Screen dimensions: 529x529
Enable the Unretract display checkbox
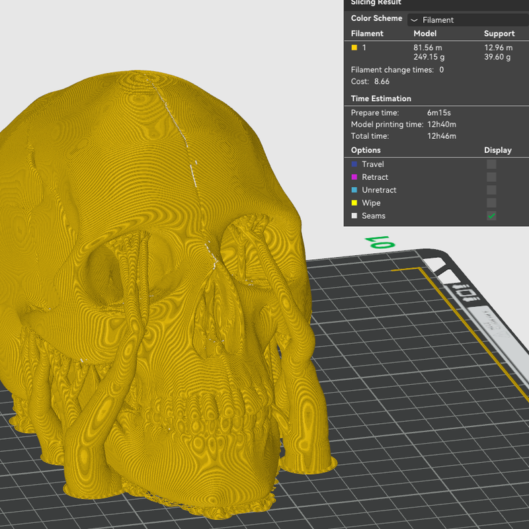point(491,190)
